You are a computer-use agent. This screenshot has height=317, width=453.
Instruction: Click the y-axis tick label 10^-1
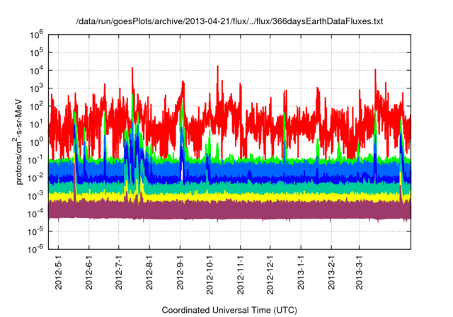35,160
